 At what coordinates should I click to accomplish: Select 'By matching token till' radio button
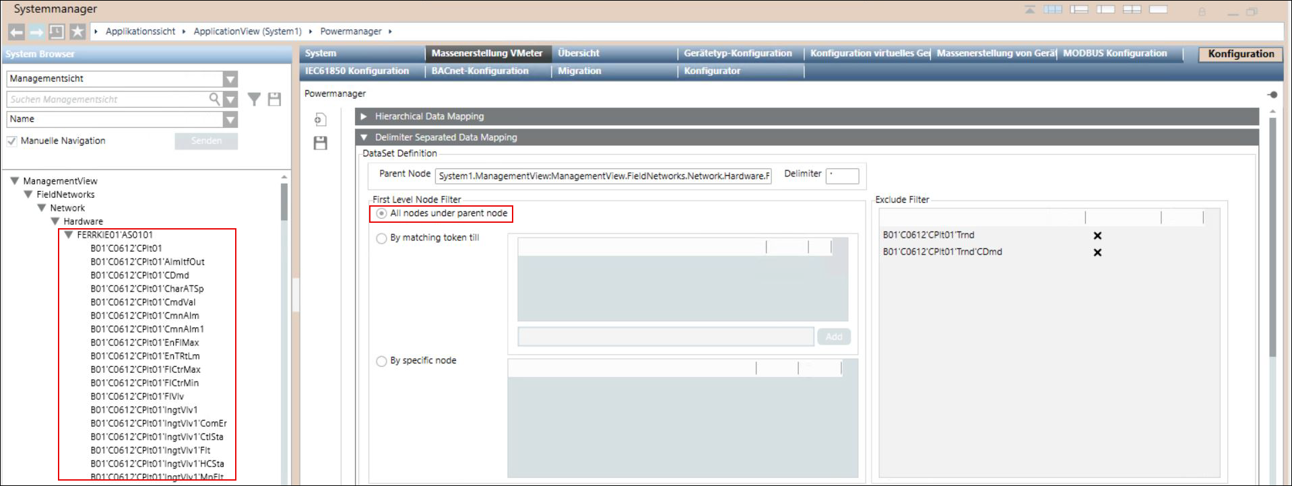[x=381, y=238]
